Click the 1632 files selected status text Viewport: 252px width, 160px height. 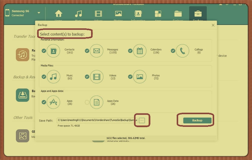coord(126,138)
